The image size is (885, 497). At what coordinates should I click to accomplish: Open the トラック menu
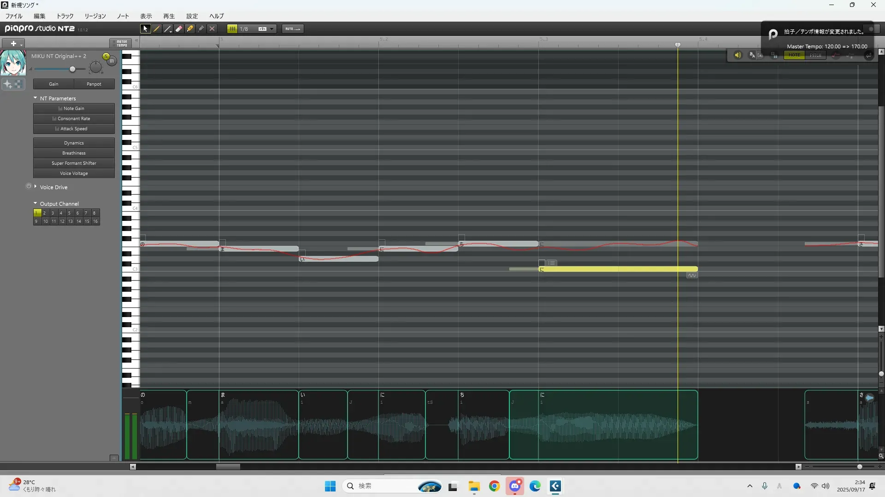65,16
